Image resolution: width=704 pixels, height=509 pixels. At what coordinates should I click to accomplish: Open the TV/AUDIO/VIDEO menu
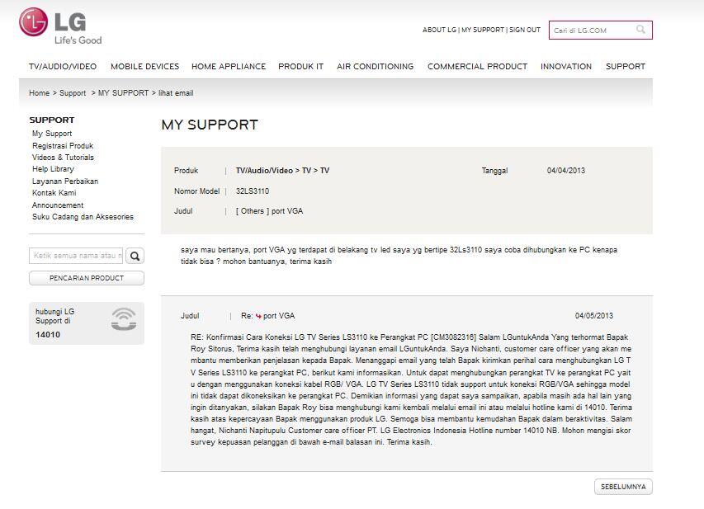point(63,67)
